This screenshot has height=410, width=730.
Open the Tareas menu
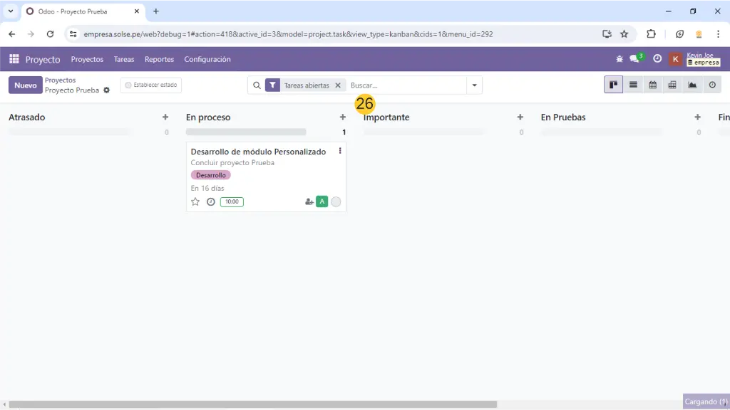click(124, 59)
